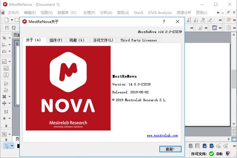The height and width of the screenshot is (158, 237).
Task: Click the blue database browse eye icon
Action: coord(205,146)
